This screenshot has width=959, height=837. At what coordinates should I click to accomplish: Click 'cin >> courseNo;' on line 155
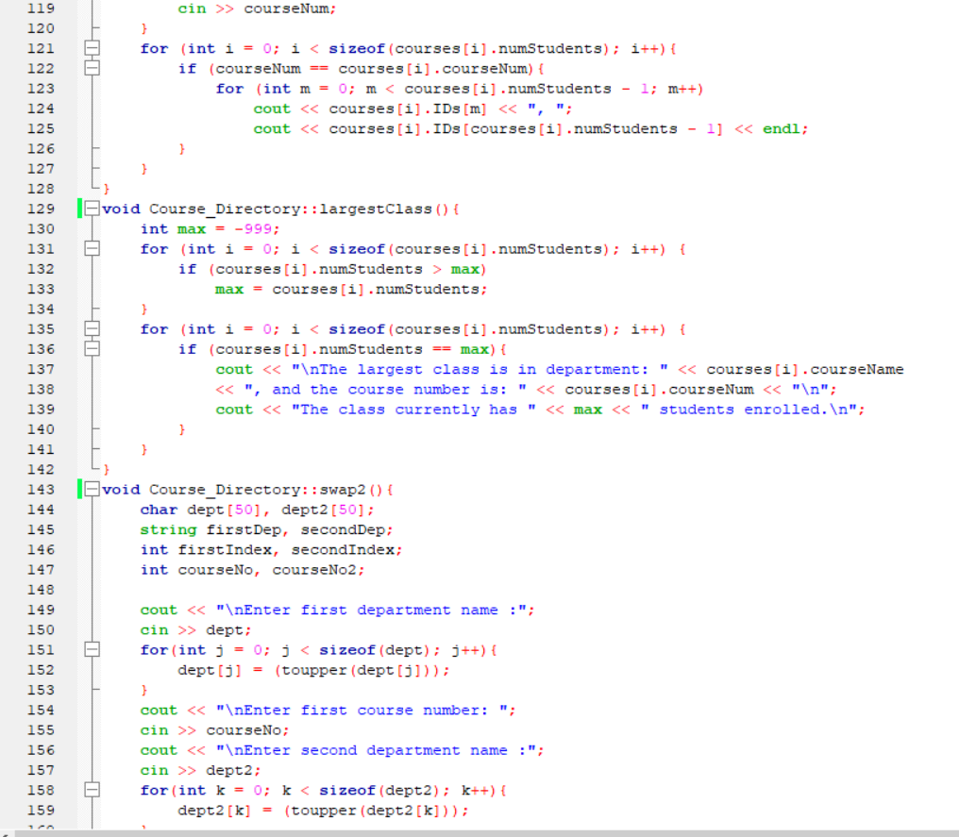[x=214, y=730]
